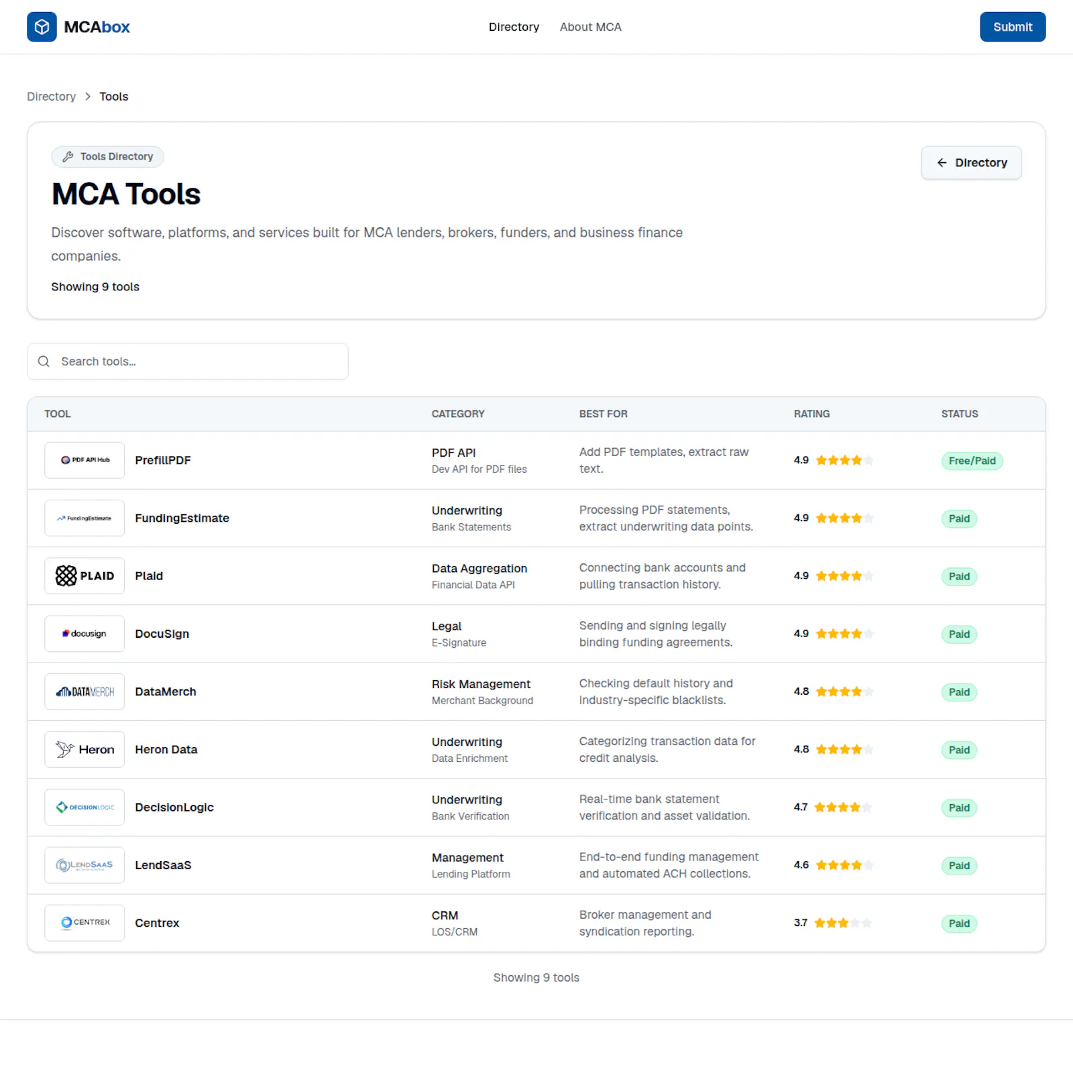This screenshot has height=1073, width=1073.
Task: Click the DecisionLogic 4.7 rating stars
Action: click(843, 807)
